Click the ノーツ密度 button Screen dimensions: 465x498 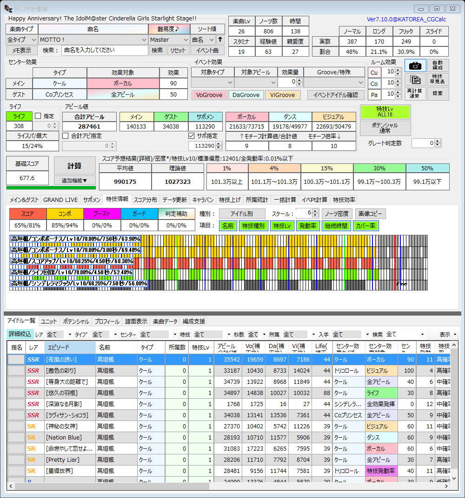(x=336, y=214)
